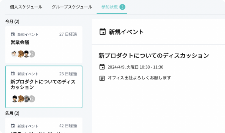The height and width of the screenshot is (133, 225).
Task: Click the 23 日経過 label
Action: (68, 74)
